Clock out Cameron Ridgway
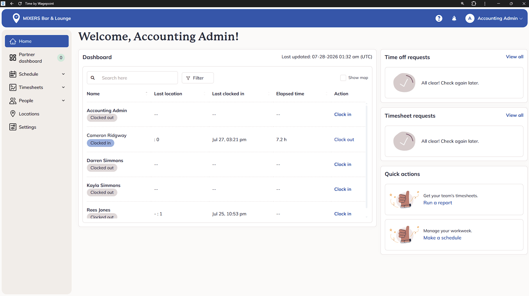 tap(344, 140)
